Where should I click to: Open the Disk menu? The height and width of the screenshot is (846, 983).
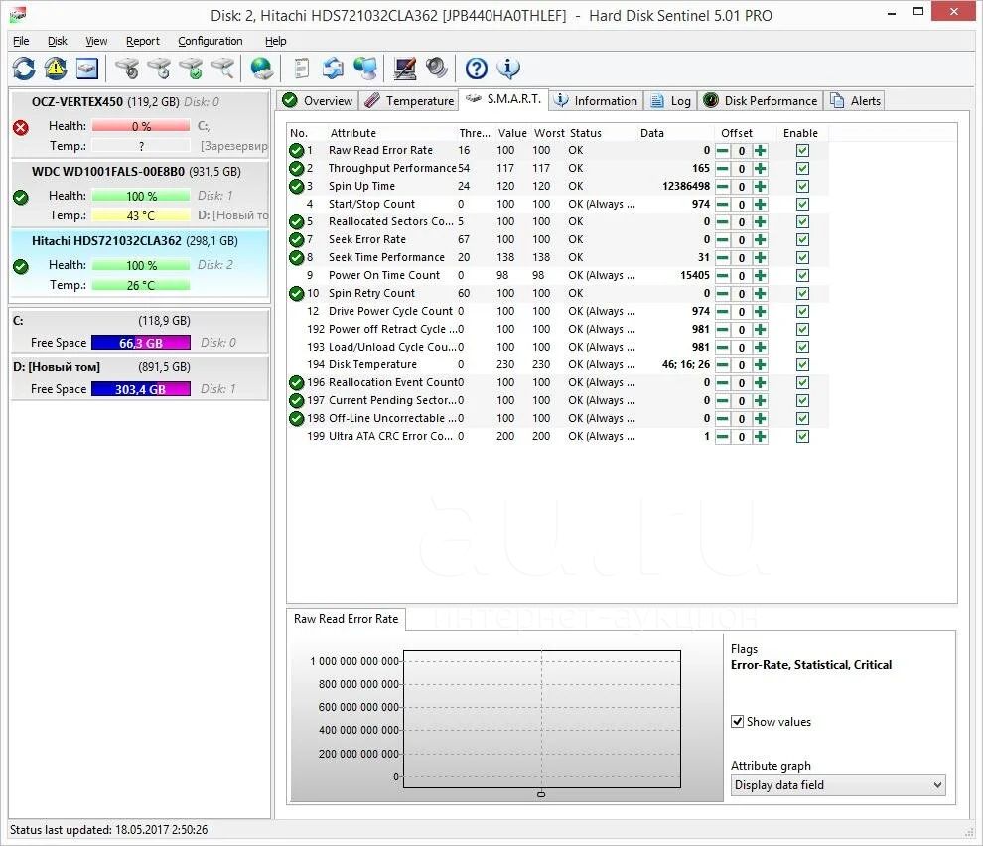(57, 41)
